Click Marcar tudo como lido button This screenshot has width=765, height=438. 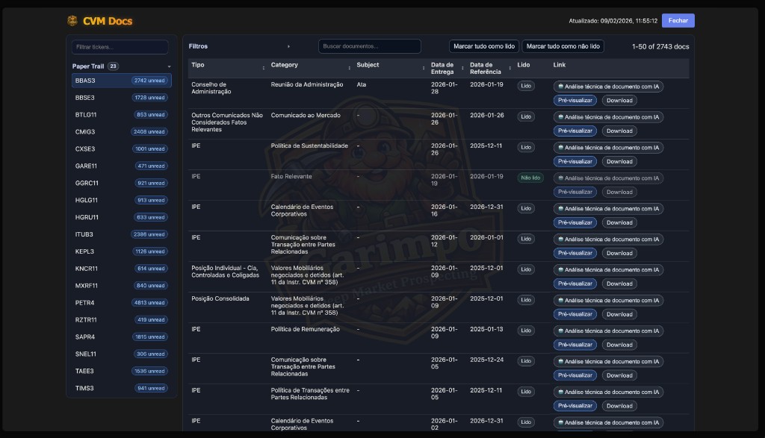click(x=484, y=46)
